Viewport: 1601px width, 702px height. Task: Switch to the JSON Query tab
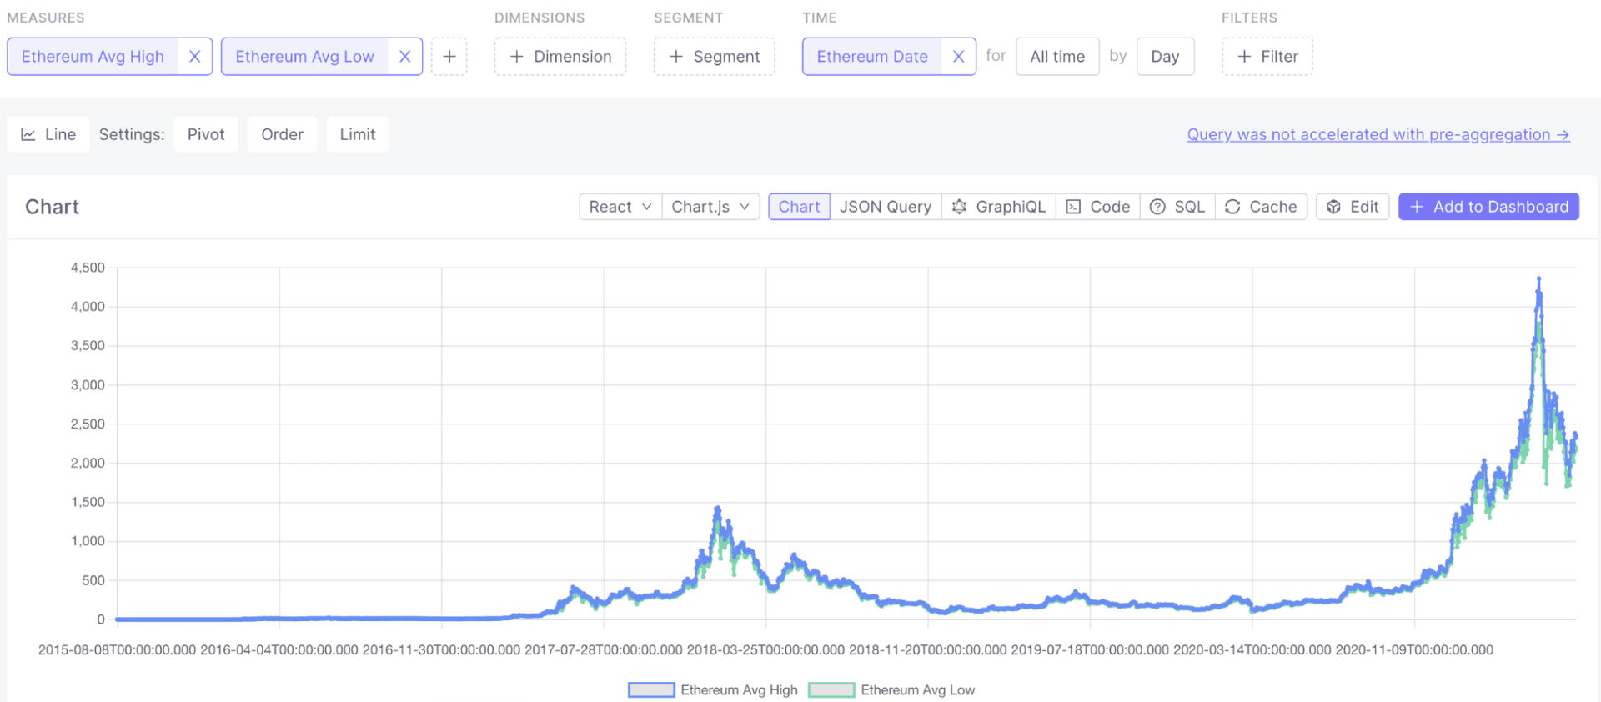coord(885,207)
